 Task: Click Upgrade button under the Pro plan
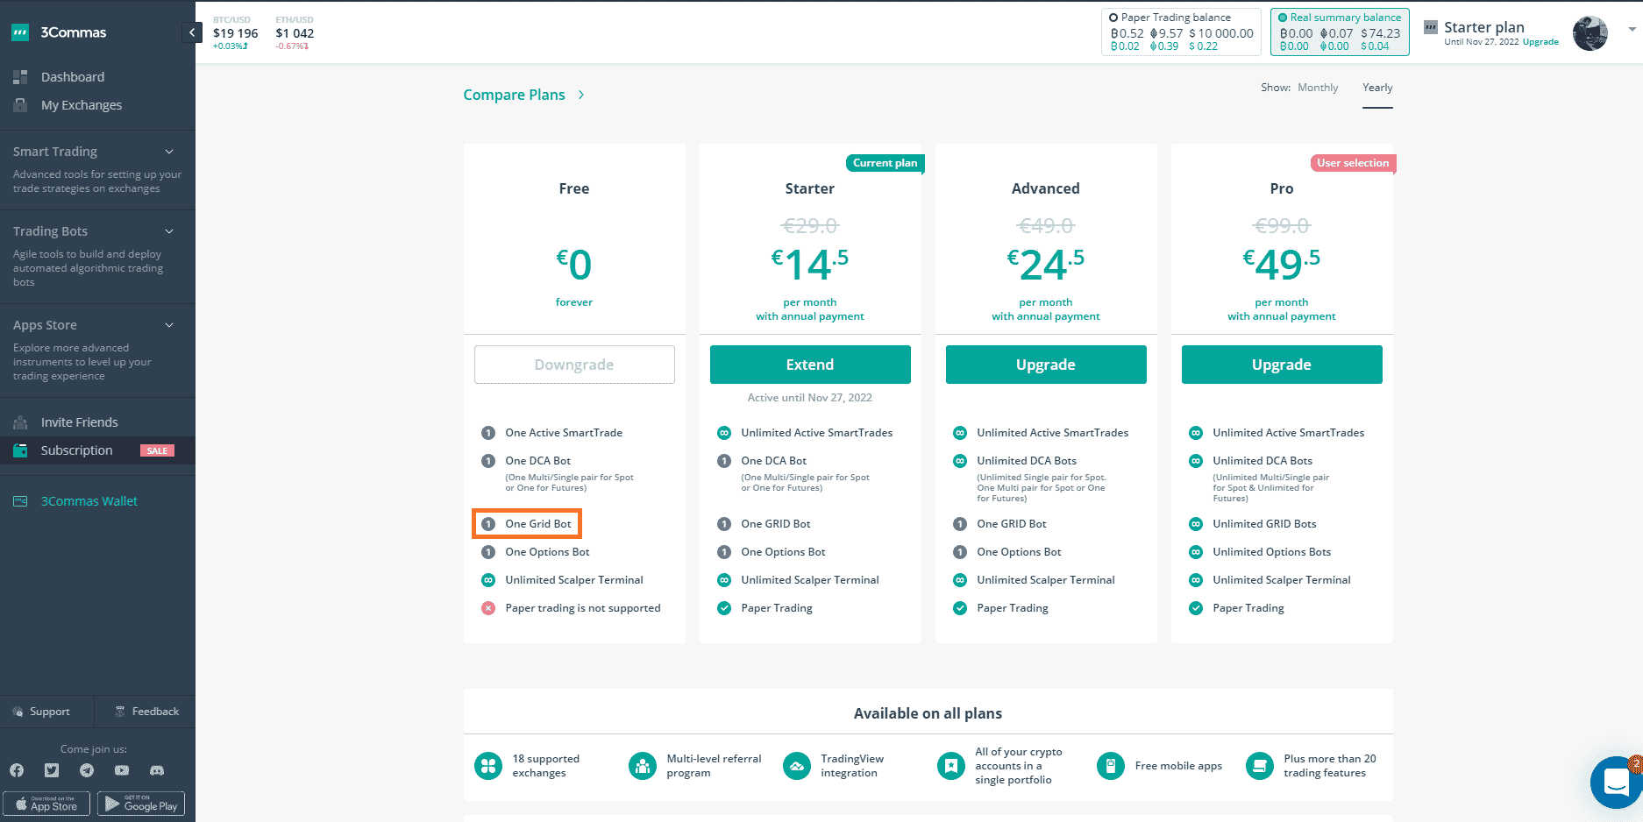(1281, 365)
